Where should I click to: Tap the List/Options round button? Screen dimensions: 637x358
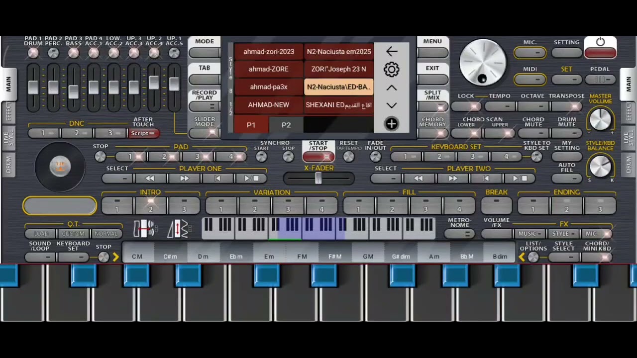[x=533, y=257]
